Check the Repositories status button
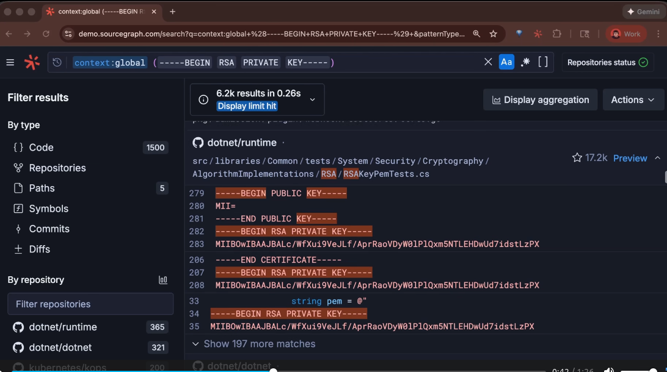This screenshot has width=667, height=372. (x=607, y=62)
